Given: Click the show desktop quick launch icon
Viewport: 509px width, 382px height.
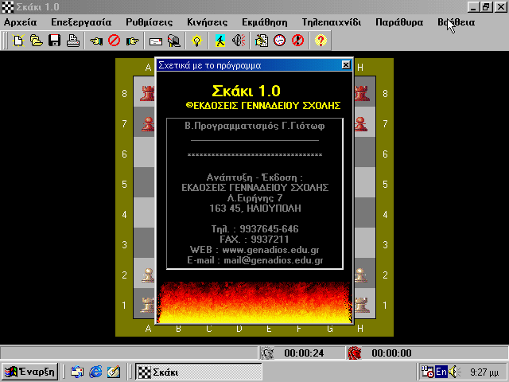Looking at the screenshot, I should (77, 372).
